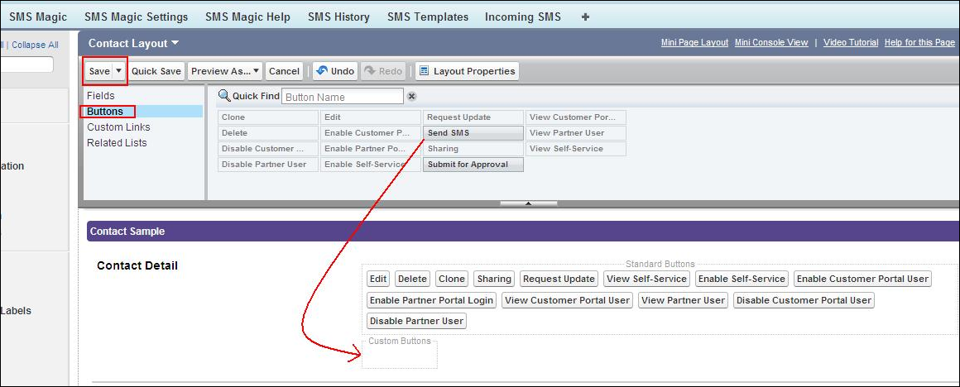Watch the Video Tutorial link
The image size is (960, 387).
click(851, 43)
